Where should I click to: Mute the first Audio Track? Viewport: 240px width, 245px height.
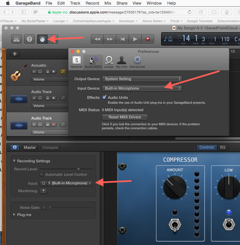click(x=34, y=98)
